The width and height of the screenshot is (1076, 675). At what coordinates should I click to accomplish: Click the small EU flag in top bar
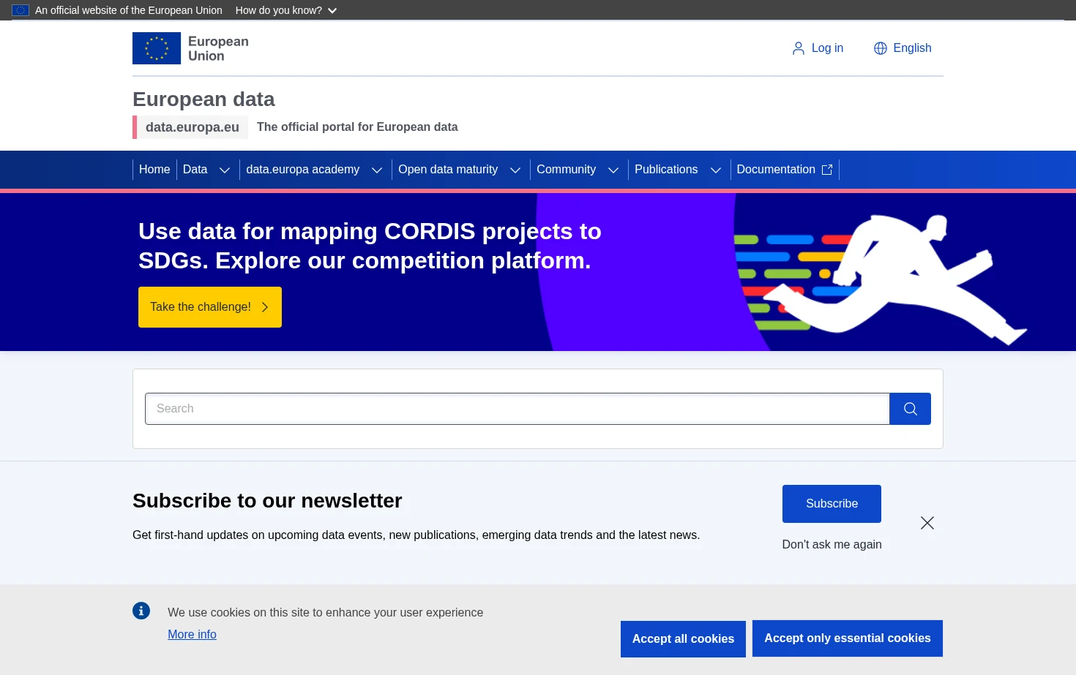click(x=20, y=10)
